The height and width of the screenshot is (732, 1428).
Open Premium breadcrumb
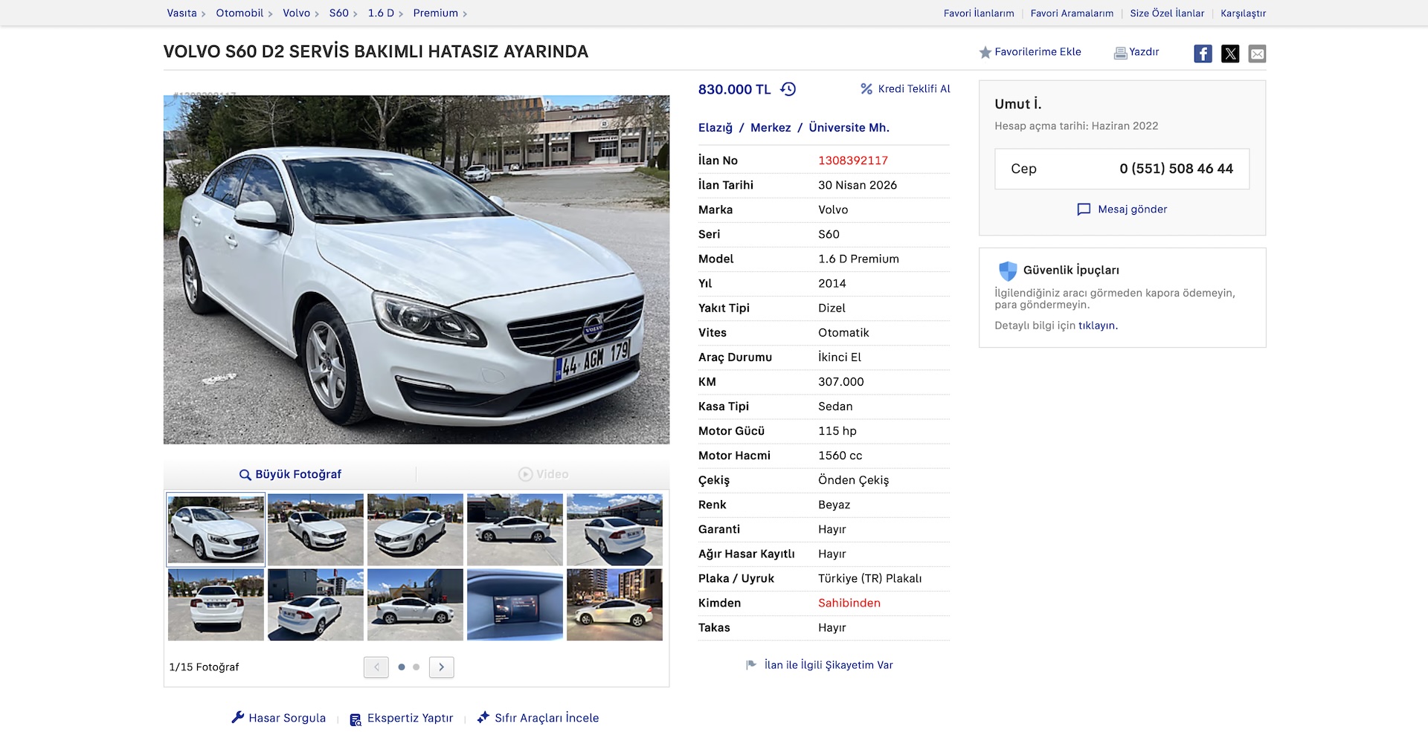pos(435,13)
